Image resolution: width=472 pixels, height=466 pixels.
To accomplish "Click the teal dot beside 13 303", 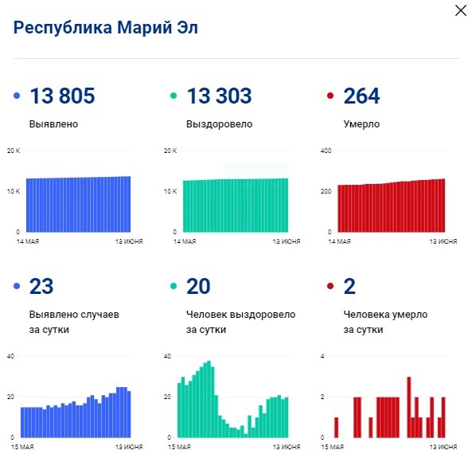I will [x=174, y=96].
